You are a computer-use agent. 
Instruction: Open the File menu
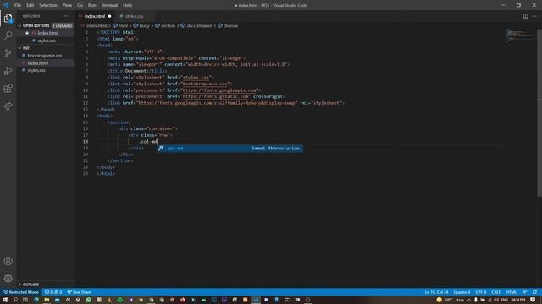18,5
